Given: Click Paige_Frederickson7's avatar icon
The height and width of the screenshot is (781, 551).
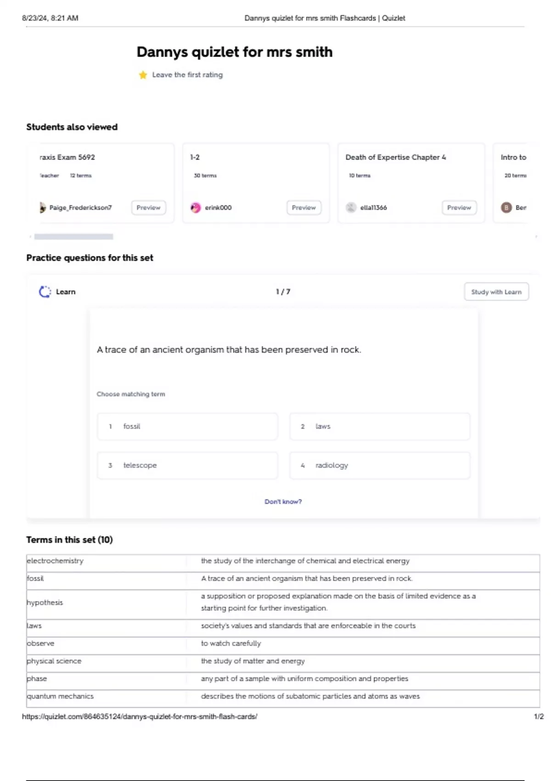Looking at the screenshot, I should tap(43, 208).
